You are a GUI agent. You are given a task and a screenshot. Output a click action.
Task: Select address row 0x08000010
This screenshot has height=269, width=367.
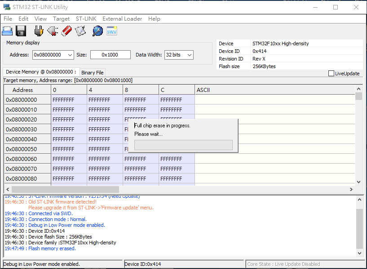[27, 110]
